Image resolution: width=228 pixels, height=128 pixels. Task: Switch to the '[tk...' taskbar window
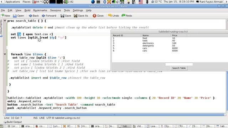(x=208, y=126)
